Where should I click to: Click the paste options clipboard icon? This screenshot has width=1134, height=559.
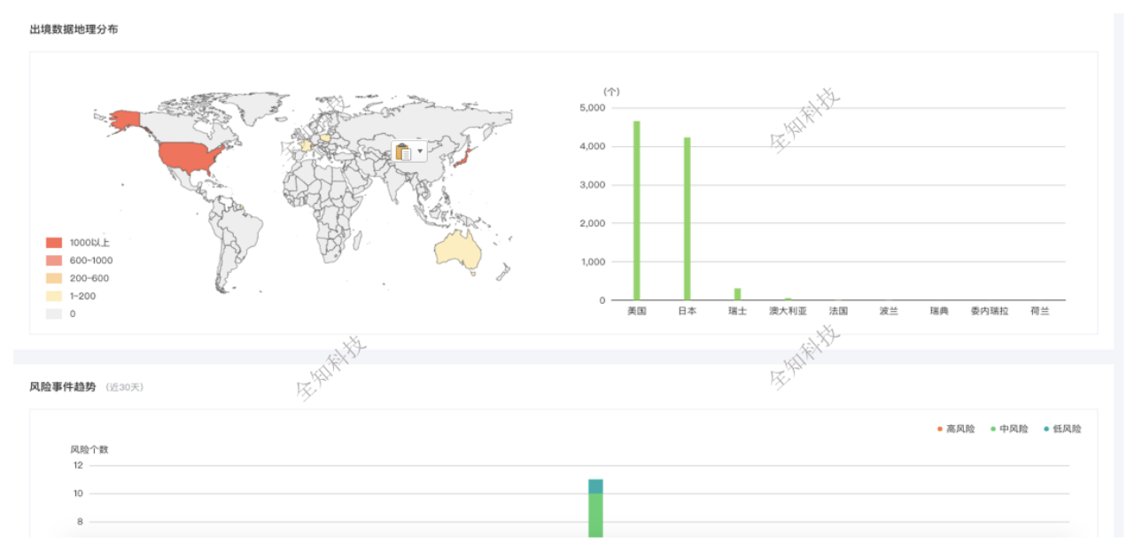(403, 151)
